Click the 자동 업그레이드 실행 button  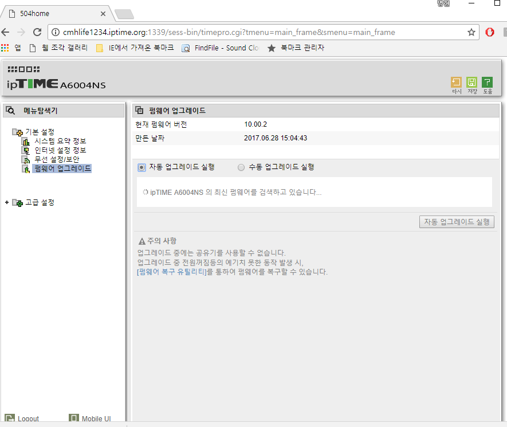457,222
